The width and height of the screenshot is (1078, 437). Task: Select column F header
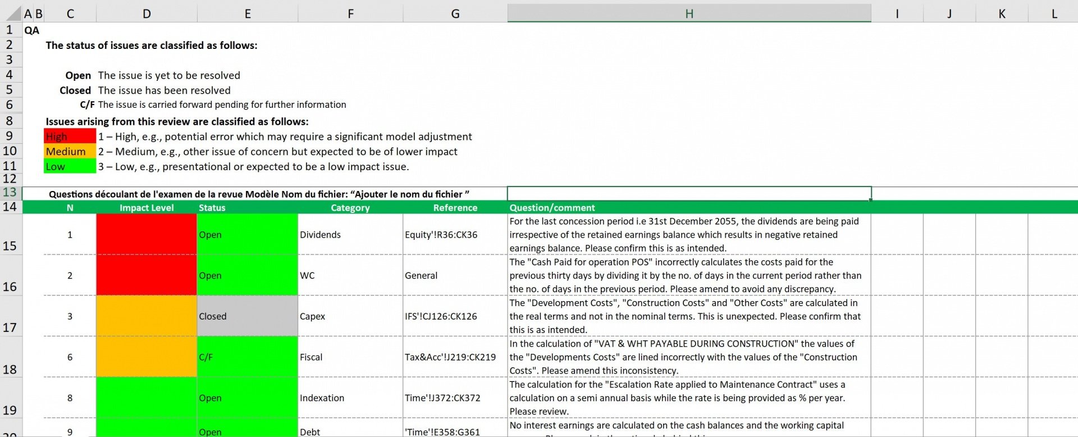coord(350,13)
